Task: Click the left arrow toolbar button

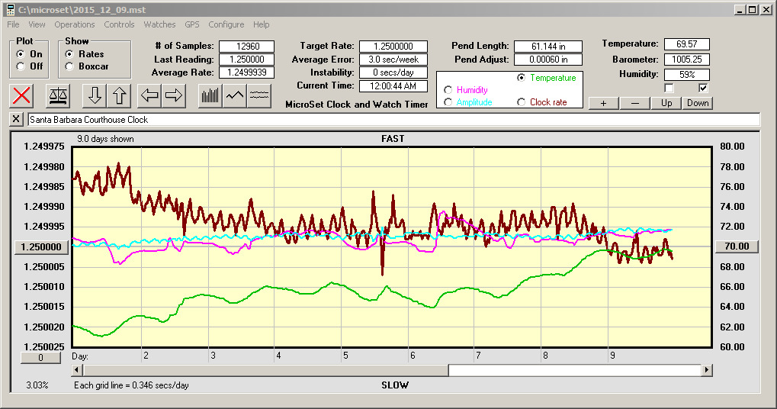Action: tap(149, 95)
